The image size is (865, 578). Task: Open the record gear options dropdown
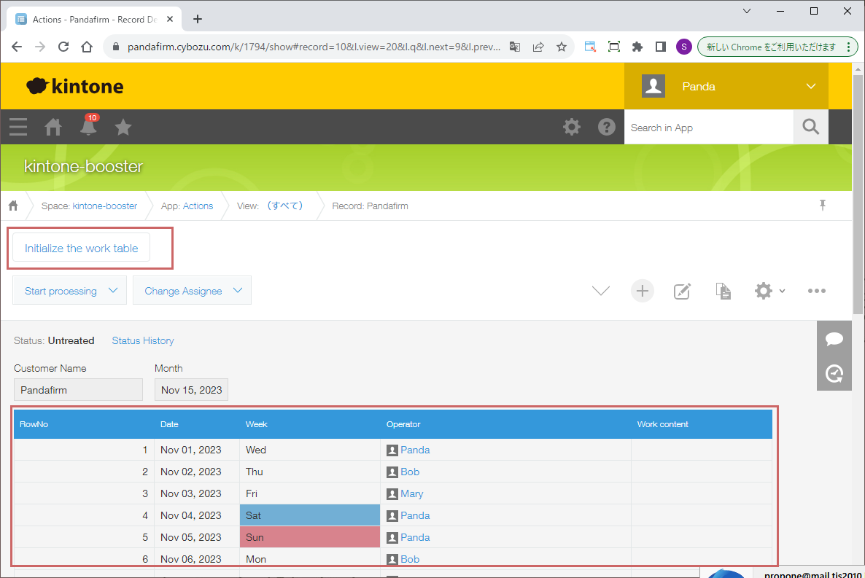769,291
